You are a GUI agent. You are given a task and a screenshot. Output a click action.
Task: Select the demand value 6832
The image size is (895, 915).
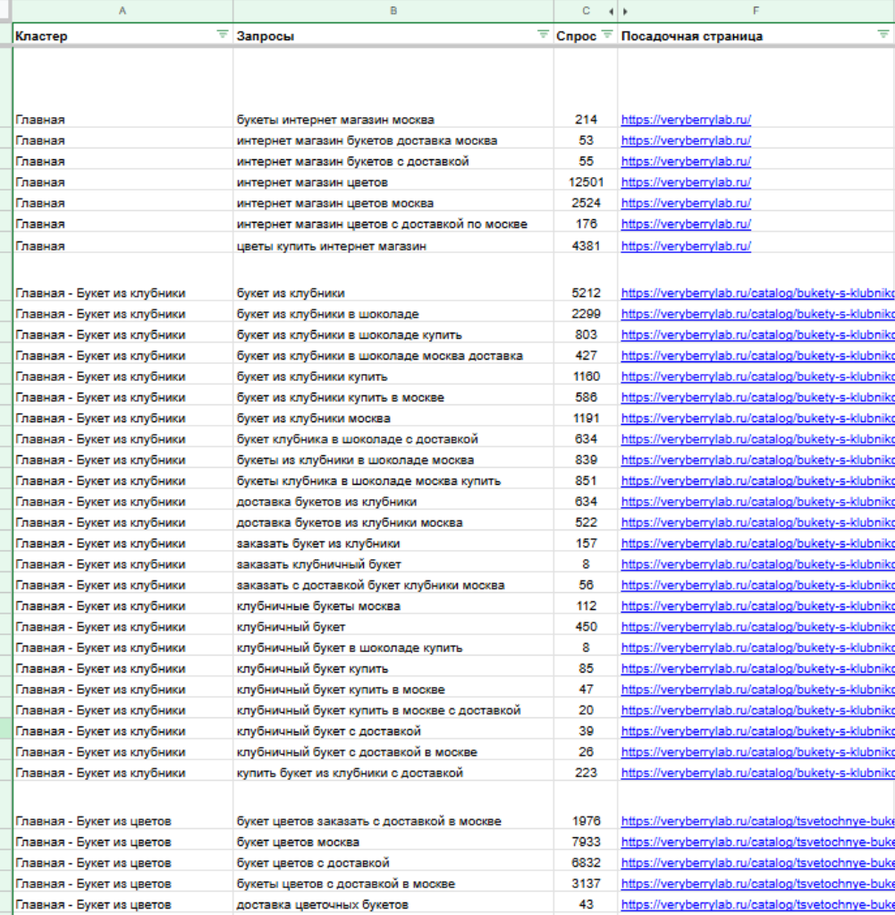585,863
